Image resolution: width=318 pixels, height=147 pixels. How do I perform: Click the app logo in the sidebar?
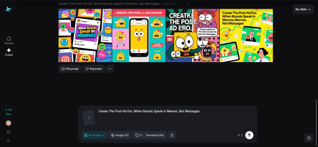coord(8,9)
